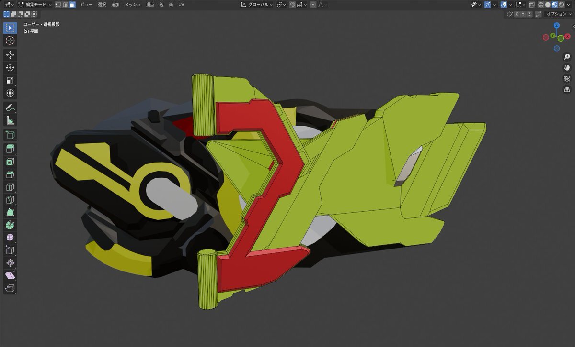575x347 pixels.
Task: Activate the Bevel tool
Action: [10, 174]
